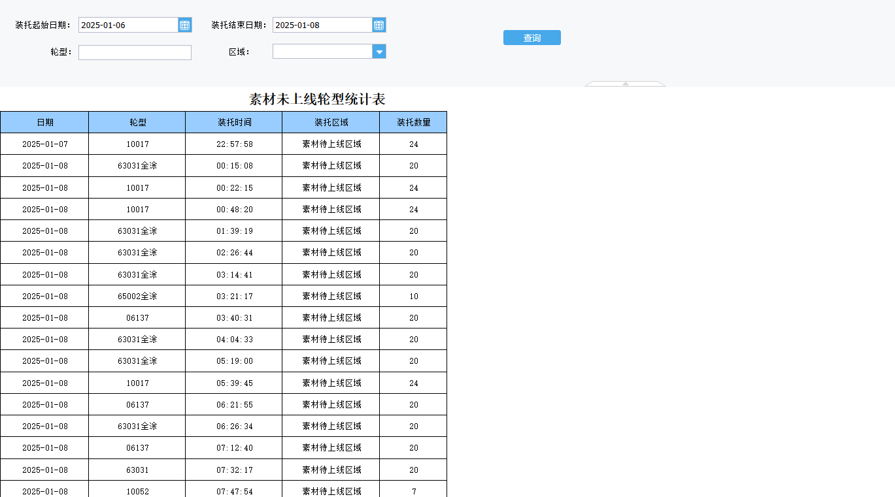Screen dimensions: 895x497
Task: Select the time cell 01:39:19
Action: click(235, 231)
